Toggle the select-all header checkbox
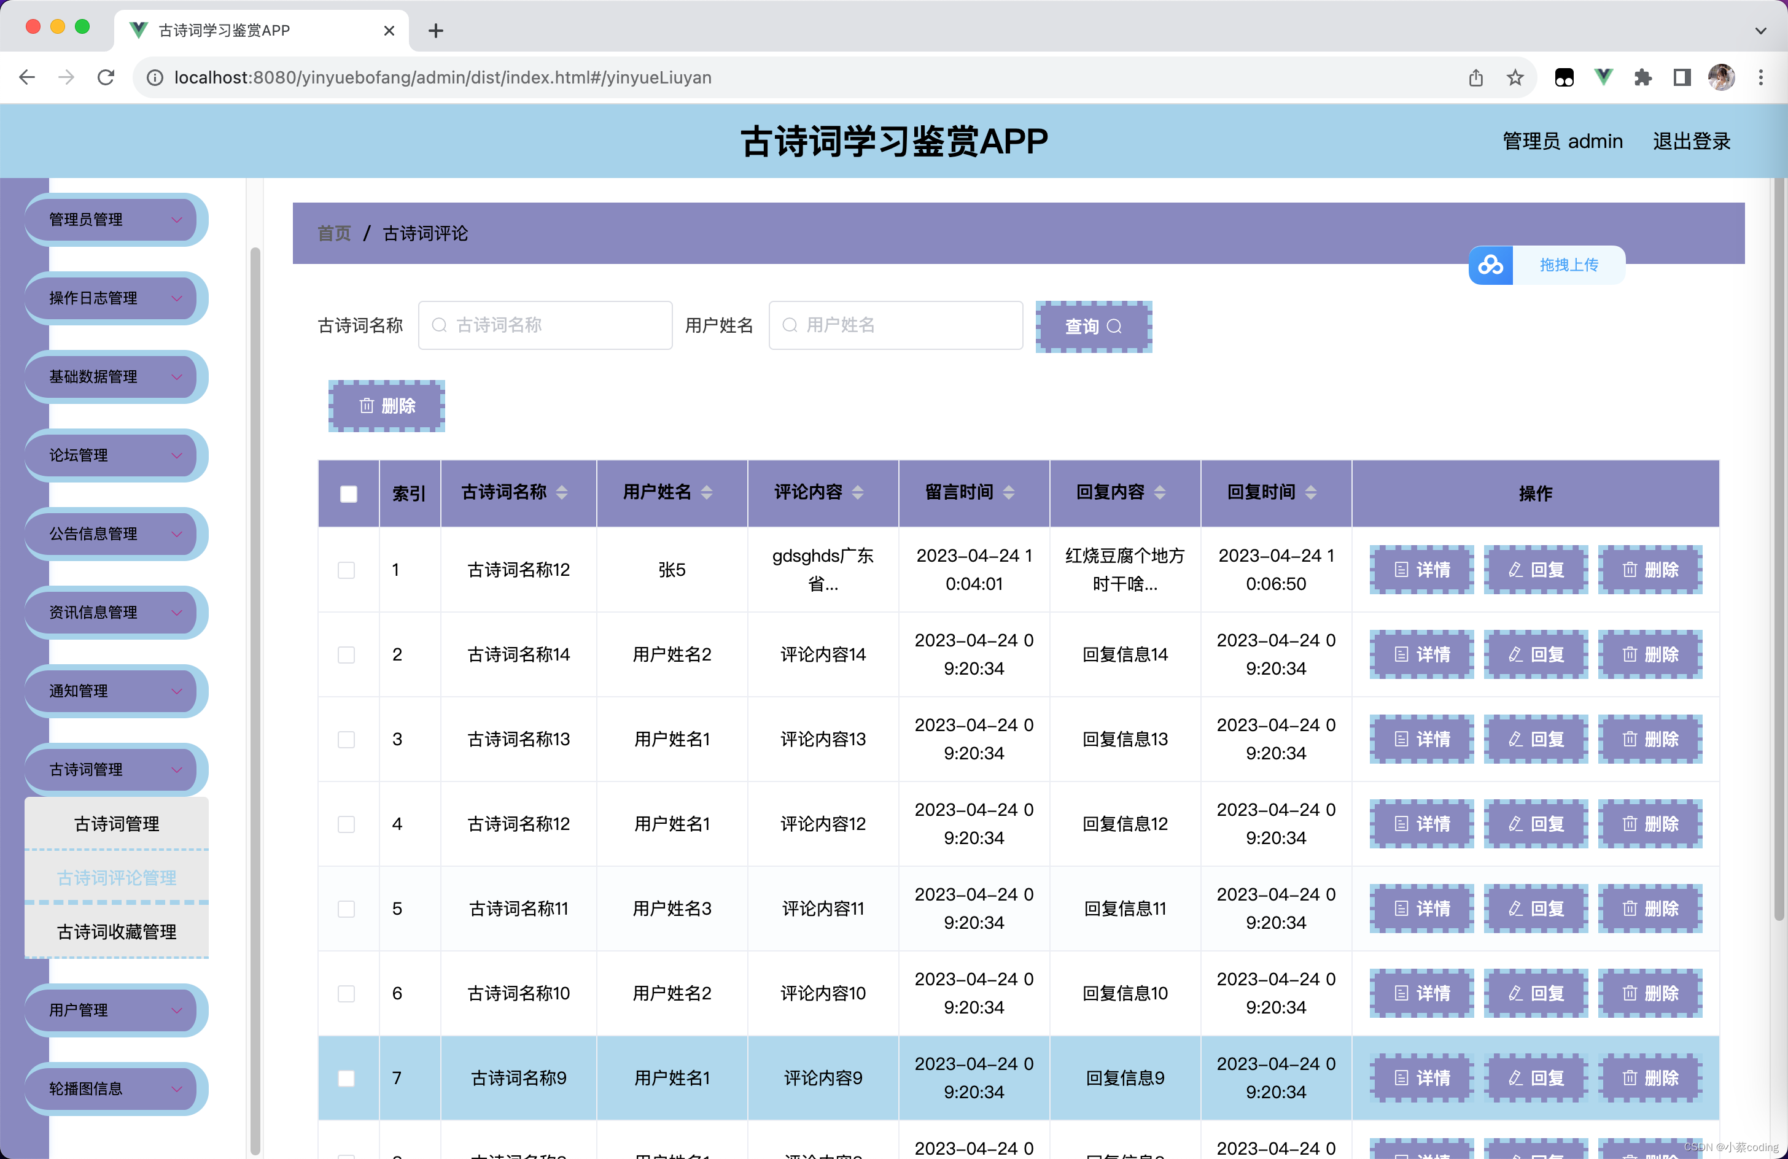The width and height of the screenshot is (1788, 1159). (349, 494)
